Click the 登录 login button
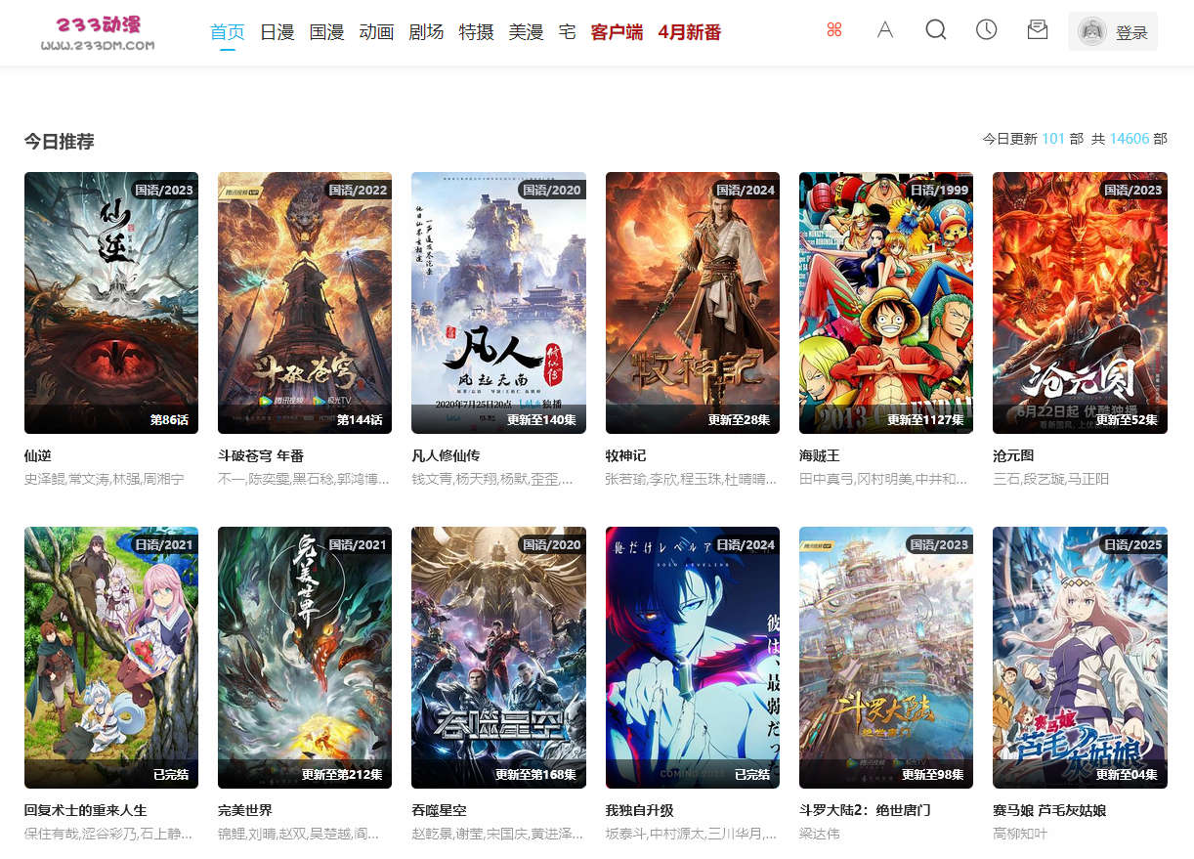 click(1131, 32)
